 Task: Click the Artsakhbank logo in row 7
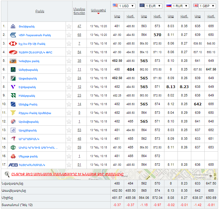pyautogui.click(x=13, y=78)
